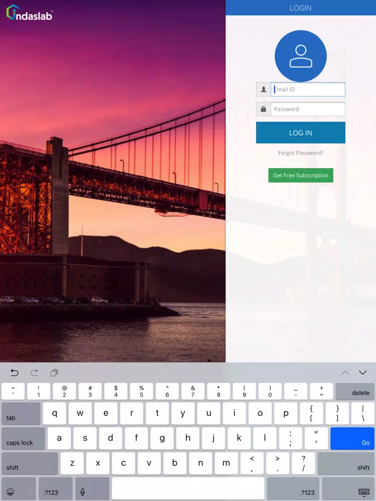Tap the Indaslab logo
Image resolution: width=376 pixels, height=501 pixels.
coord(30,13)
